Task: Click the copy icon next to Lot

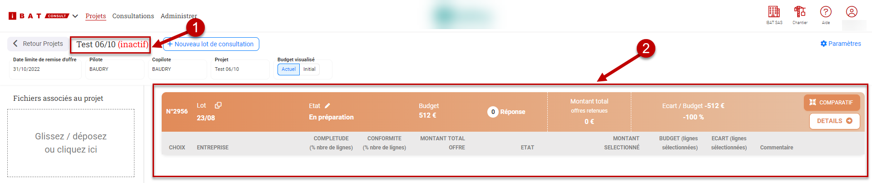Action: pos(218,105)
